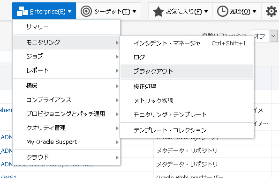Expand the クラウド submenu

point(67,157)
